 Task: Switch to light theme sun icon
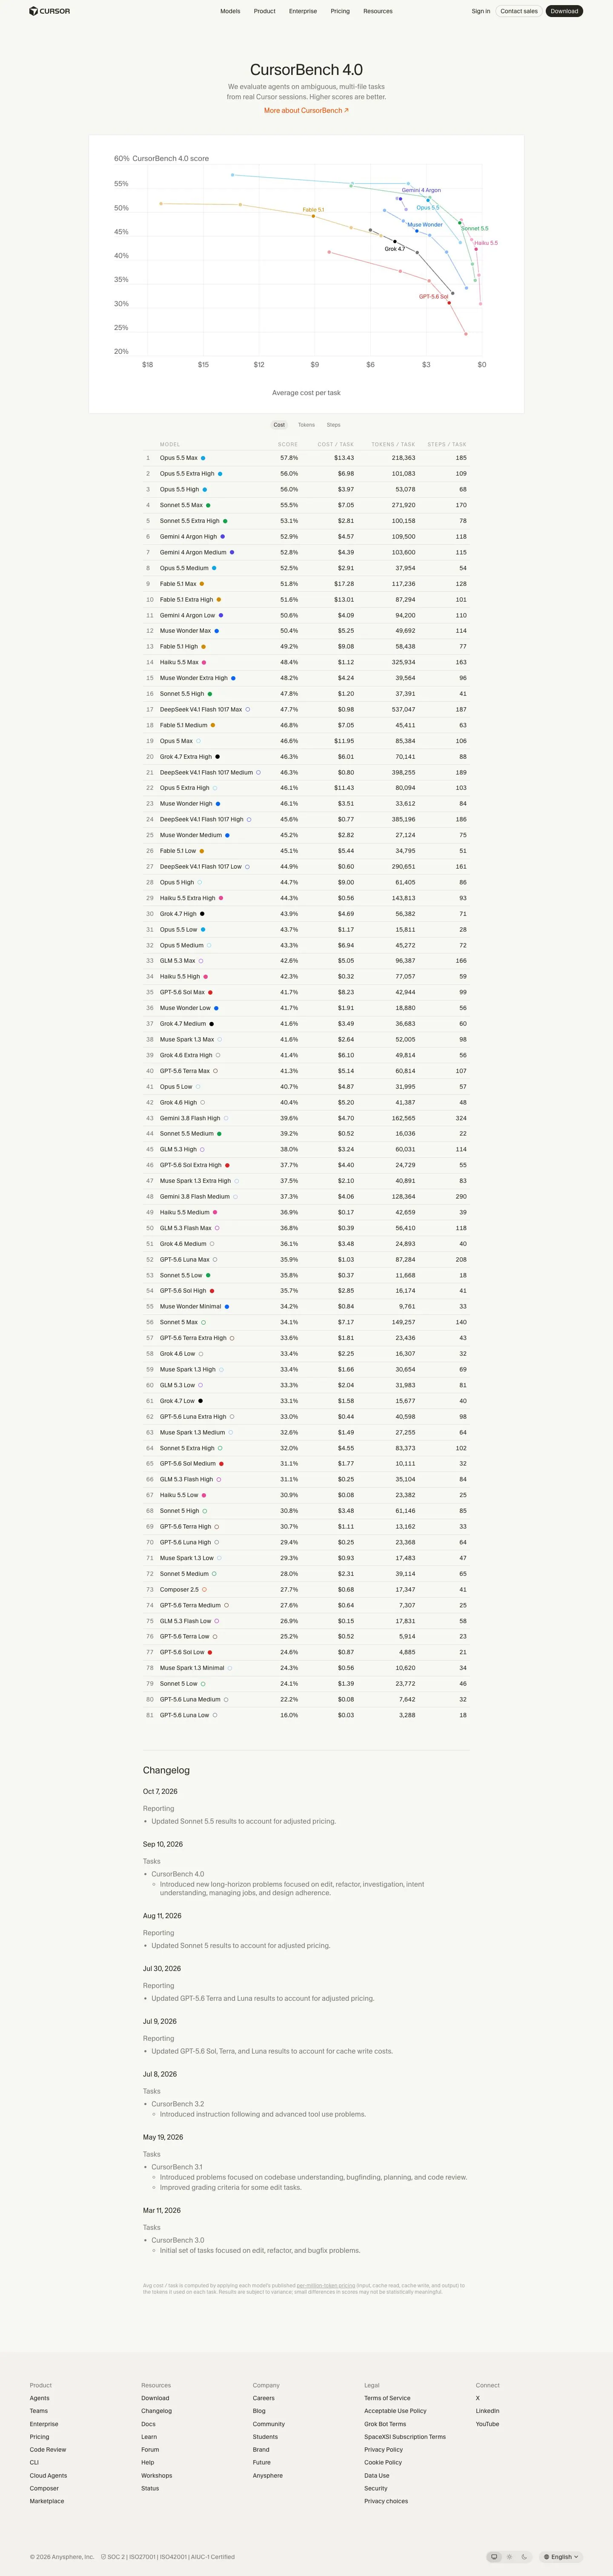(509, 2557)
